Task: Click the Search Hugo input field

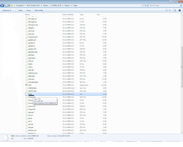Action: tap(164, 5)
